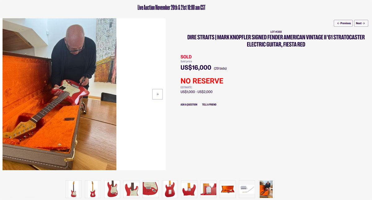Open the Ask a Question link

189,104
